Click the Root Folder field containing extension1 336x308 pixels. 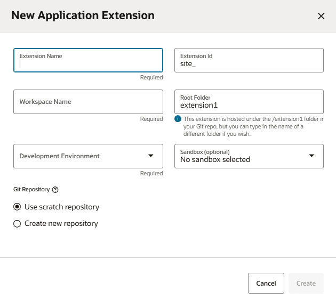(x=249, y=105)
